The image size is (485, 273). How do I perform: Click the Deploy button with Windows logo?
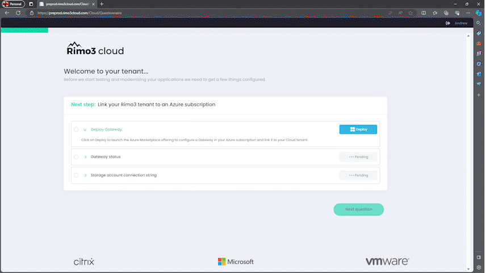pos(358,129)
